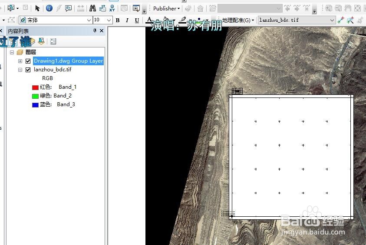Click the Hyperlink lightning tool
366x245 pixels.
click(59, 8)
